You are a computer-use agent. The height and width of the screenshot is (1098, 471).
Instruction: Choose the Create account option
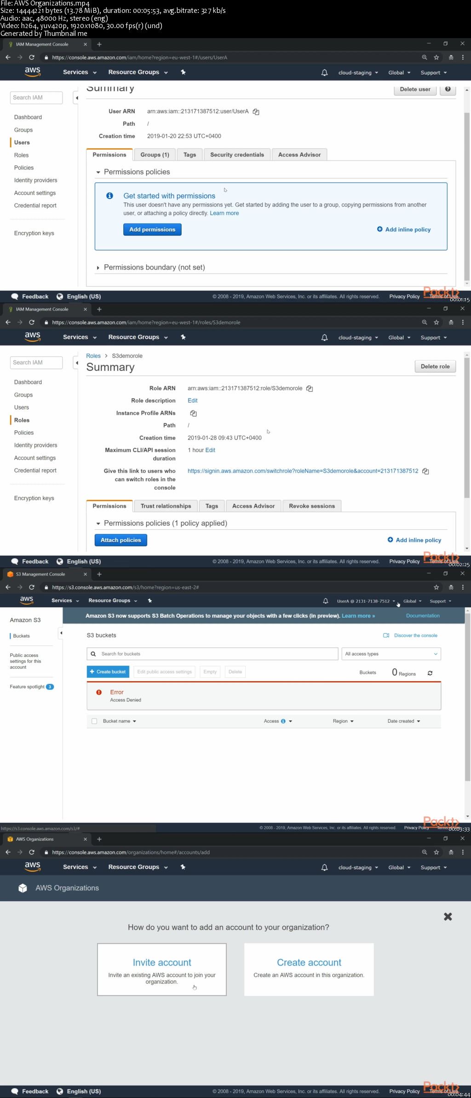pos(309,970)
